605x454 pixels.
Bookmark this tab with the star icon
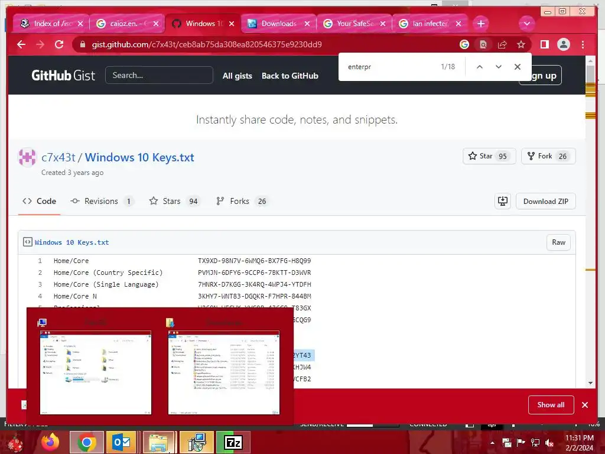(521, 44)
